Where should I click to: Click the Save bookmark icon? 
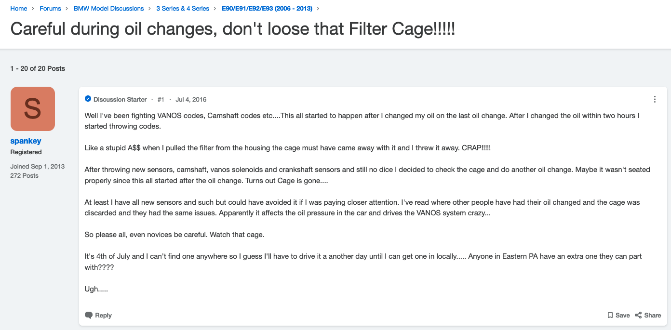click(610, 315)
